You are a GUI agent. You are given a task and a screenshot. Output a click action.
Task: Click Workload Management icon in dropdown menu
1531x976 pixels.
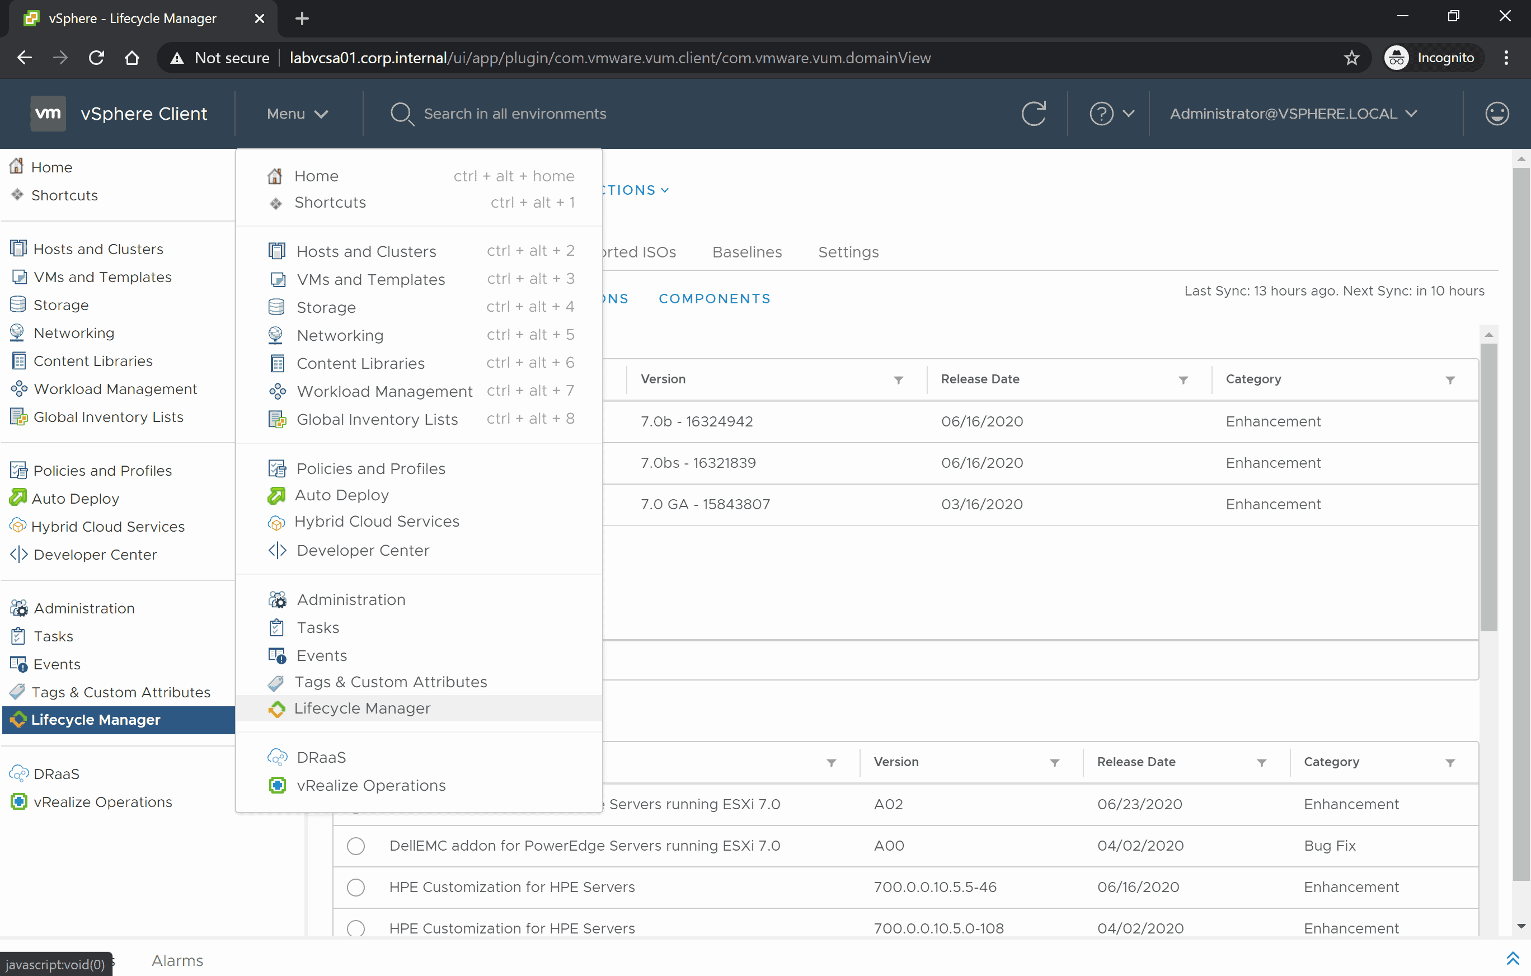[x=277, y=391]
